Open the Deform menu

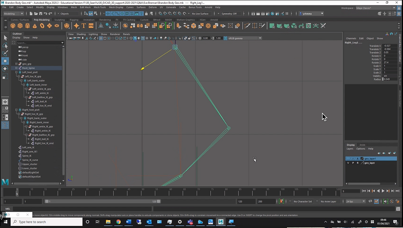[153, 7]
